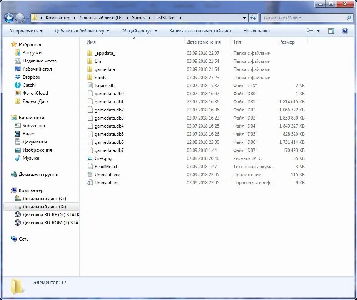
Task: Open Компьютер in the navigation pane
Action: (x=31, y=190)
